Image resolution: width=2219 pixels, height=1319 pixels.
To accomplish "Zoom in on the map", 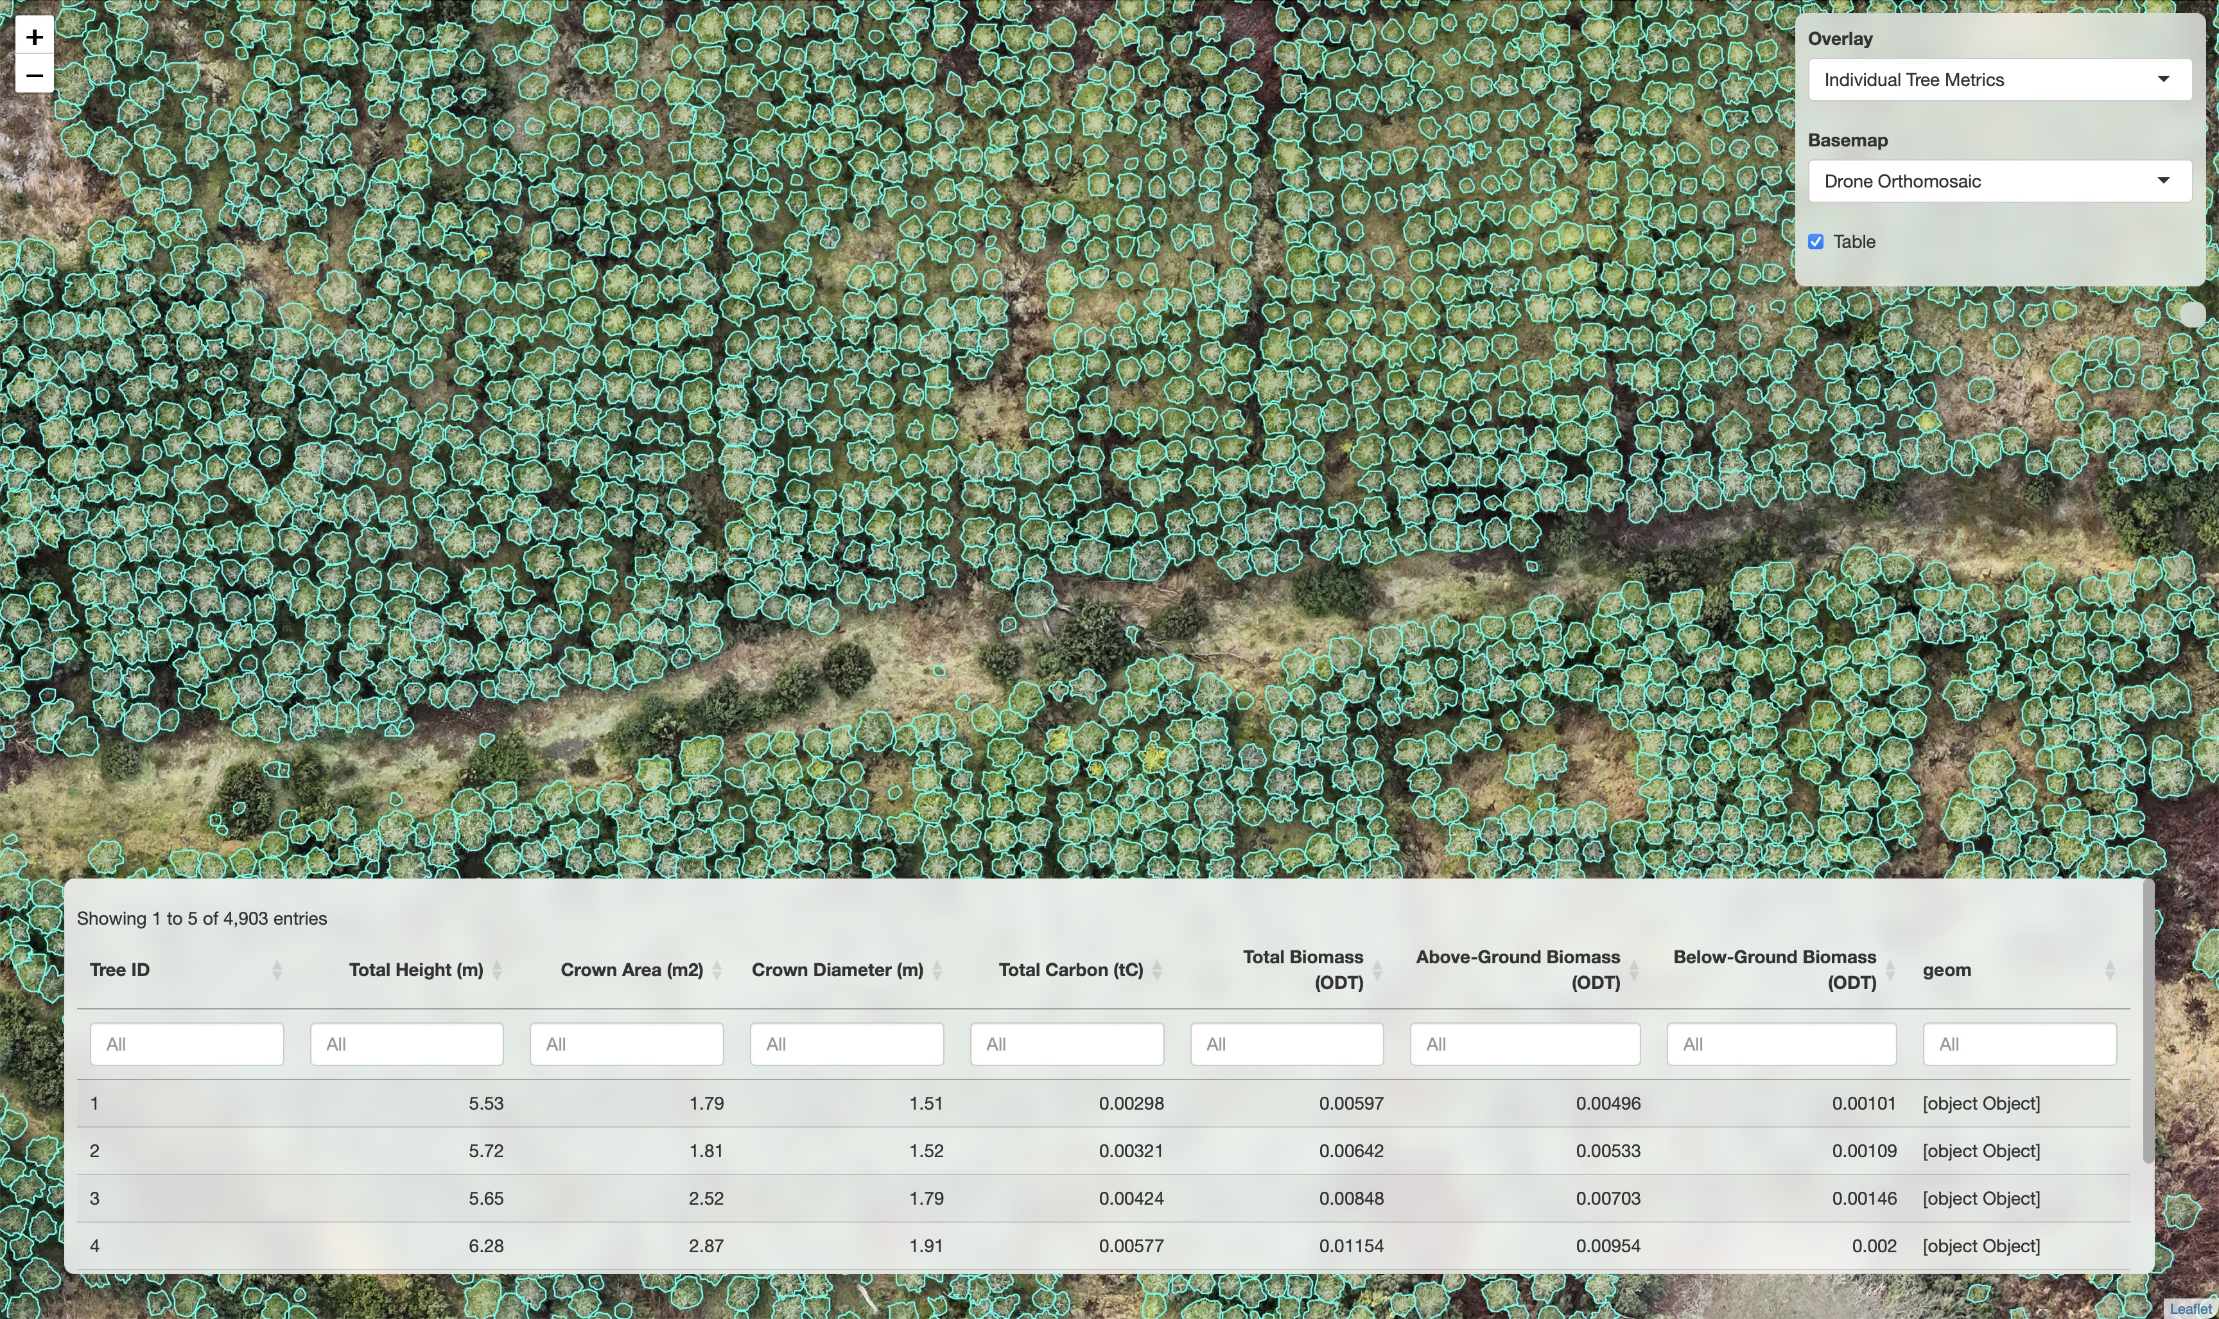I will click(x=34, y=37).
